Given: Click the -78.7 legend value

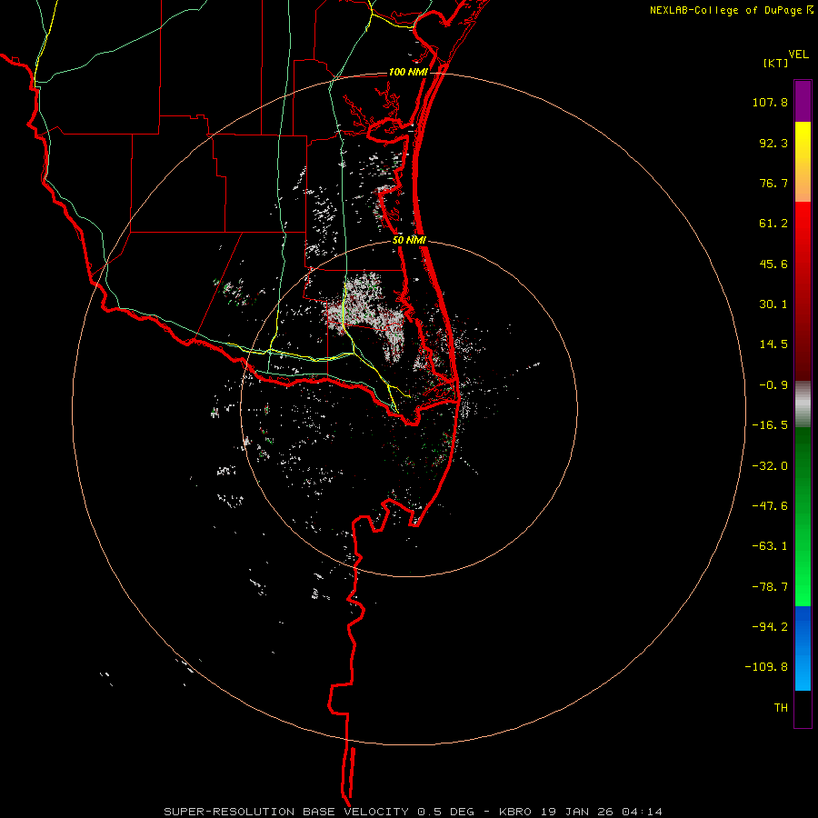Looking at the screenshot, I should pos(770,587).
